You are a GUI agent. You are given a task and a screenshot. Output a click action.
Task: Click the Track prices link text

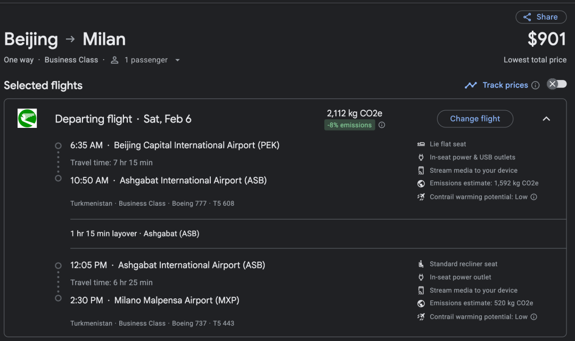505,85
